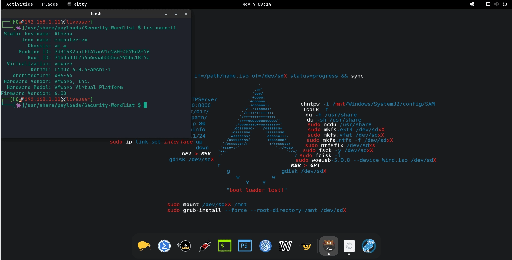Click the Virtualization value vmware
Screen dimensions: 512x260
pyautogui.click(x=63, y=63)
